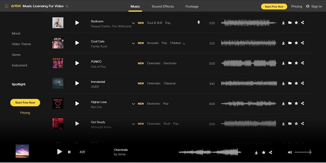This screenshot has width=326, height=163.
Task: Favorite the Cool Cats track with star
Action: coord(296,43)
